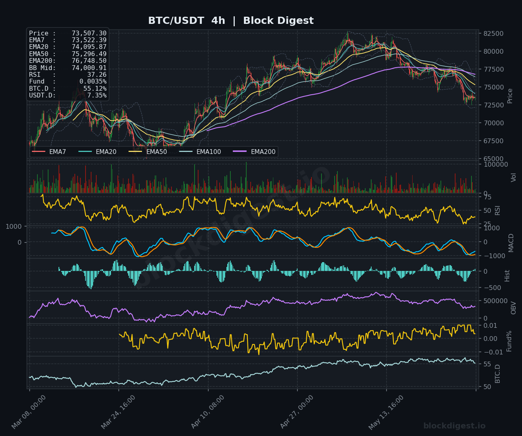
Task: Click the 500000 OBV tick label
Action: pos(496,301)
